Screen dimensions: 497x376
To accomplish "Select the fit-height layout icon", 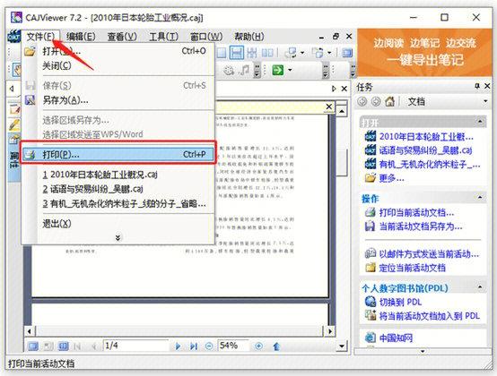I will 252,52.
